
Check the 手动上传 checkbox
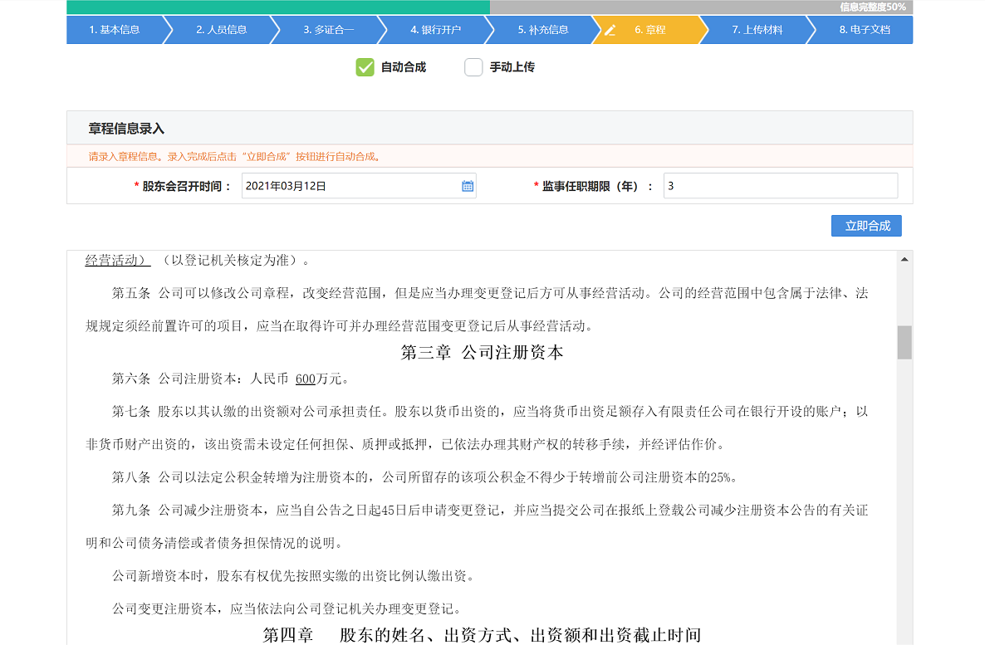pos(473,67)
